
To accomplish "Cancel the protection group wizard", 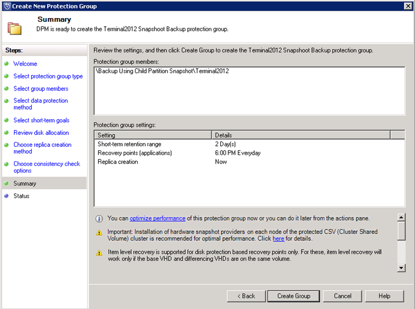I will [x=342, y=296].
